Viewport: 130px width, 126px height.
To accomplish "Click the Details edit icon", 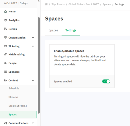I will click(x=6, y=29).
